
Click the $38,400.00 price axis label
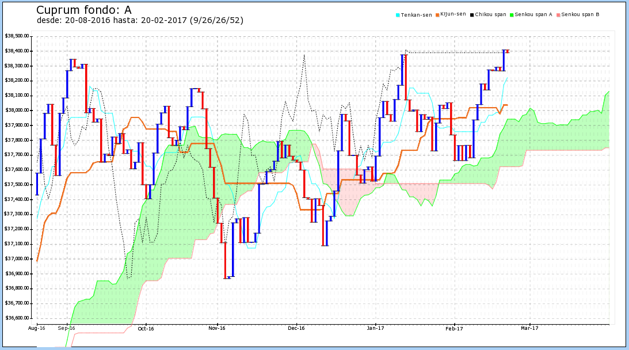pyautogui.click(x=17, y=51)
